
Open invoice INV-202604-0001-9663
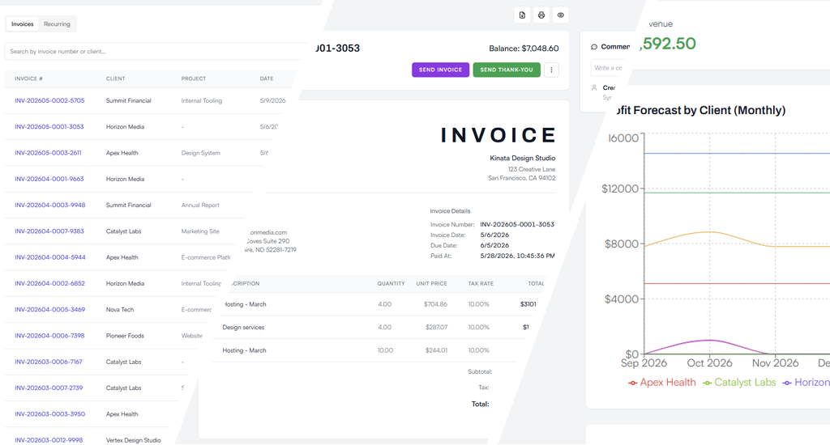[x=49, y=179]
